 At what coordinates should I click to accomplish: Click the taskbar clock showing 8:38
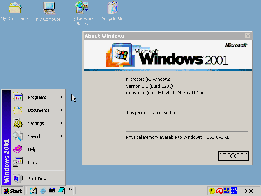[x=249, y=191]
